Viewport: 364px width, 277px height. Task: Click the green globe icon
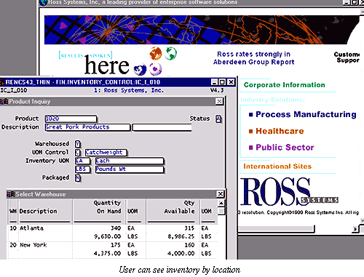pyautogui.click(x=170, y=53)
